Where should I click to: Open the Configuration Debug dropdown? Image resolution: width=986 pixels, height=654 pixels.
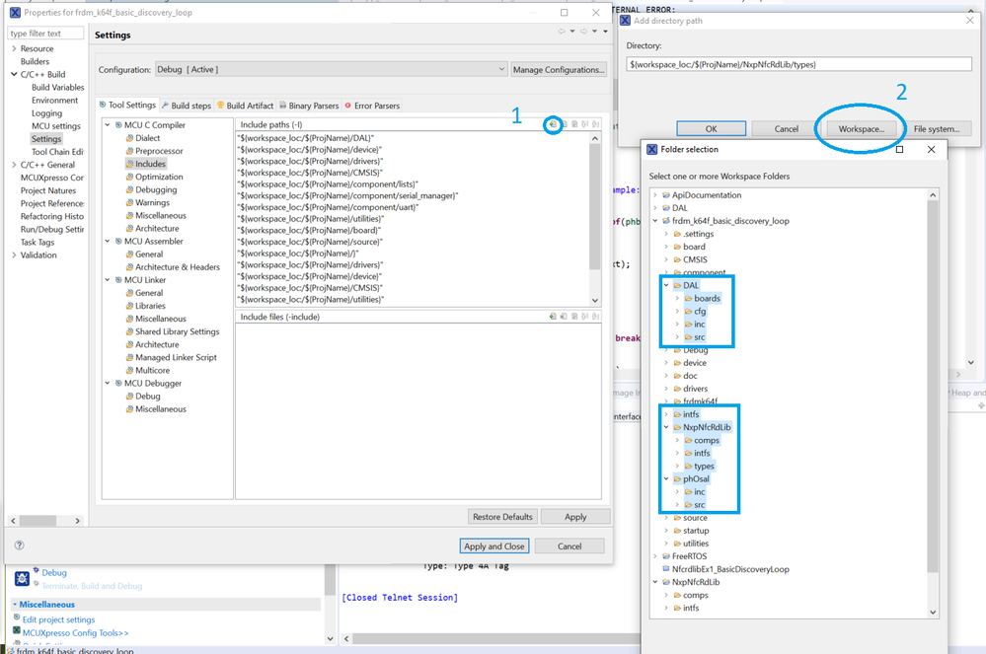pos(332,69)
